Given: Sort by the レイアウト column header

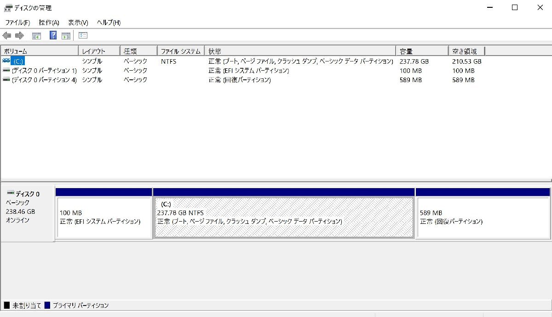Looking at the screenshot, I should (x=99, y=51).
